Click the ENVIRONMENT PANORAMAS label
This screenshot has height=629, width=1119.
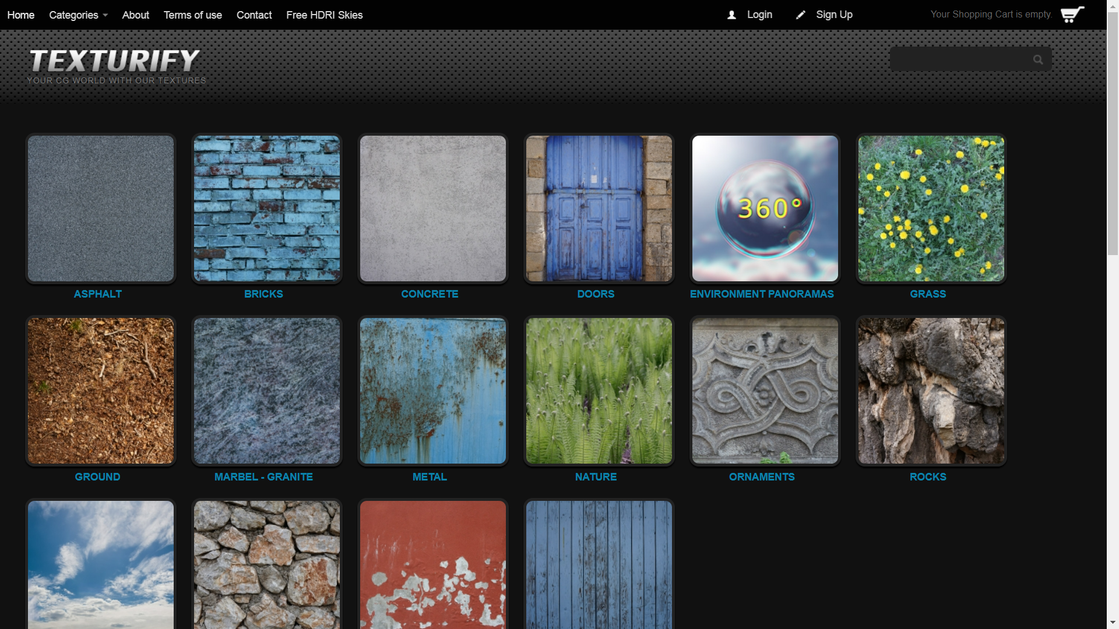tap(762, 294)
